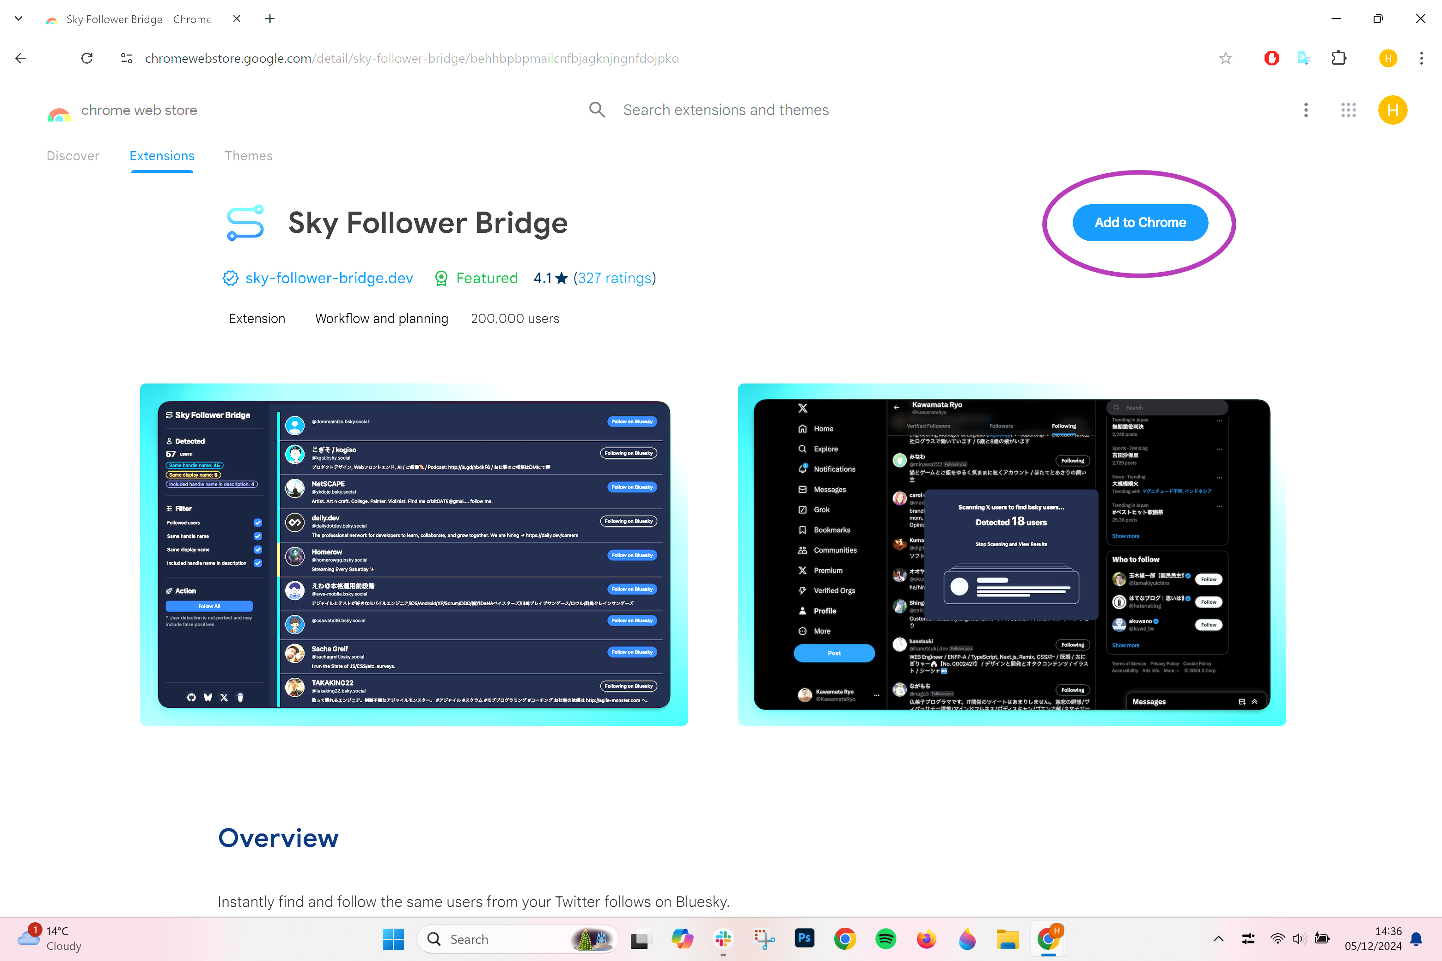This screenshot has width=1442, height=961.
Task: Switch to the Themes tab
Action: click(x=248, y=156)
